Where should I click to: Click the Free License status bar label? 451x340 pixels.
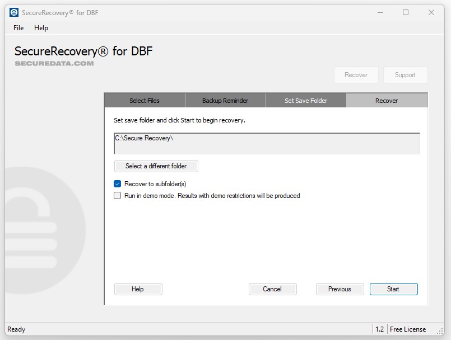(x=408, y=329)
